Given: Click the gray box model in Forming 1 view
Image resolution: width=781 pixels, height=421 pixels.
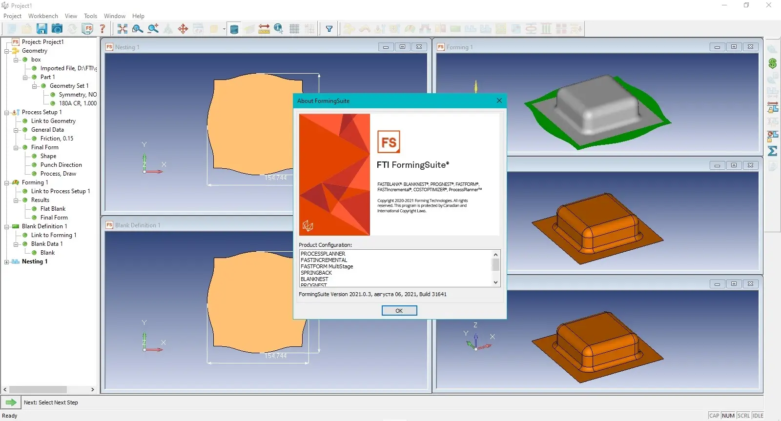Looking at the screenshot, I should tap(598, 104).
